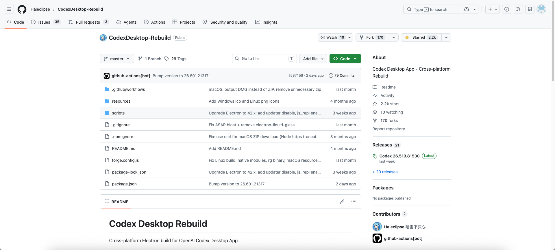Screen dimensions: 555x250
Task: Open the notifications inbox icon
Action: point(530,9)
